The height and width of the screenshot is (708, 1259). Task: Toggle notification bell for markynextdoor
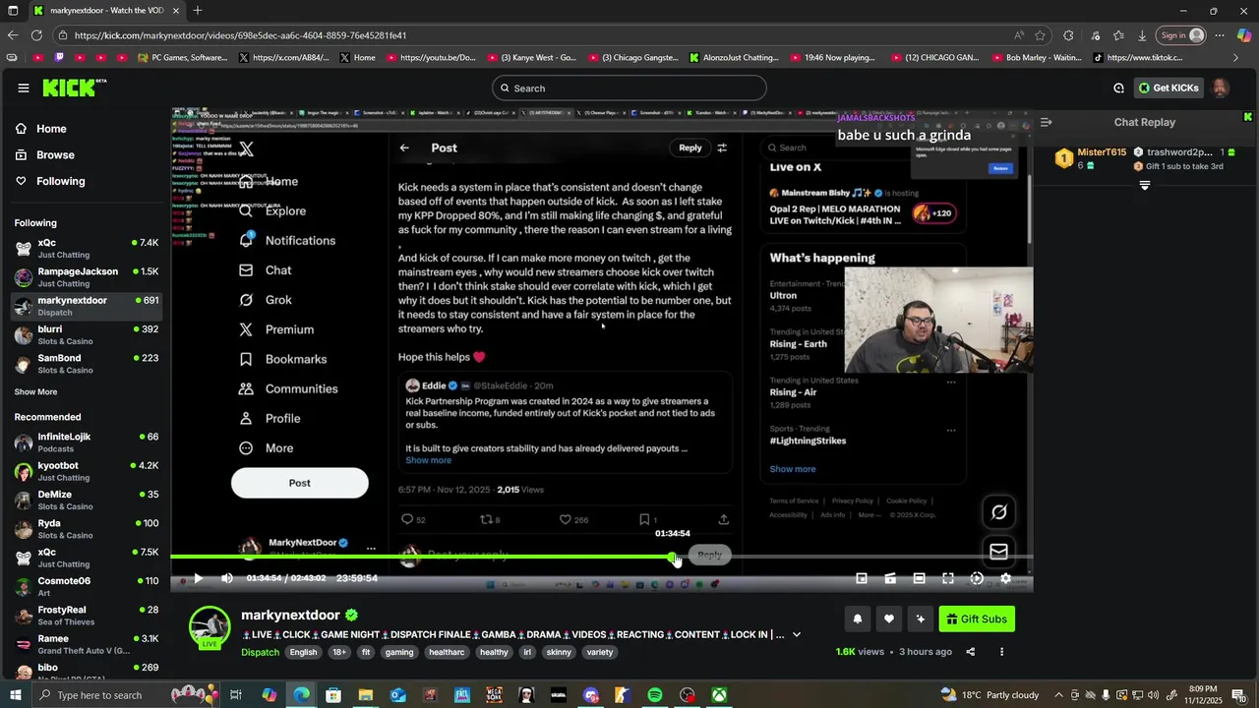click(857, 619)
